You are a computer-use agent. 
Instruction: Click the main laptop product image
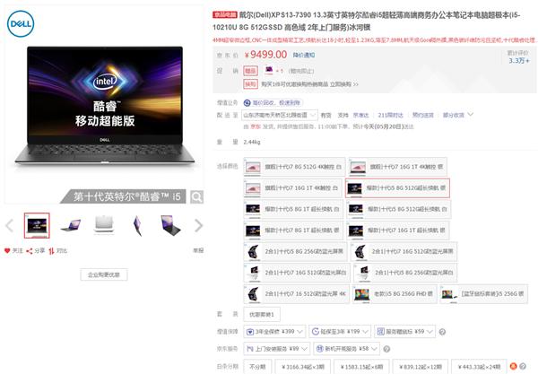[104, 105]
